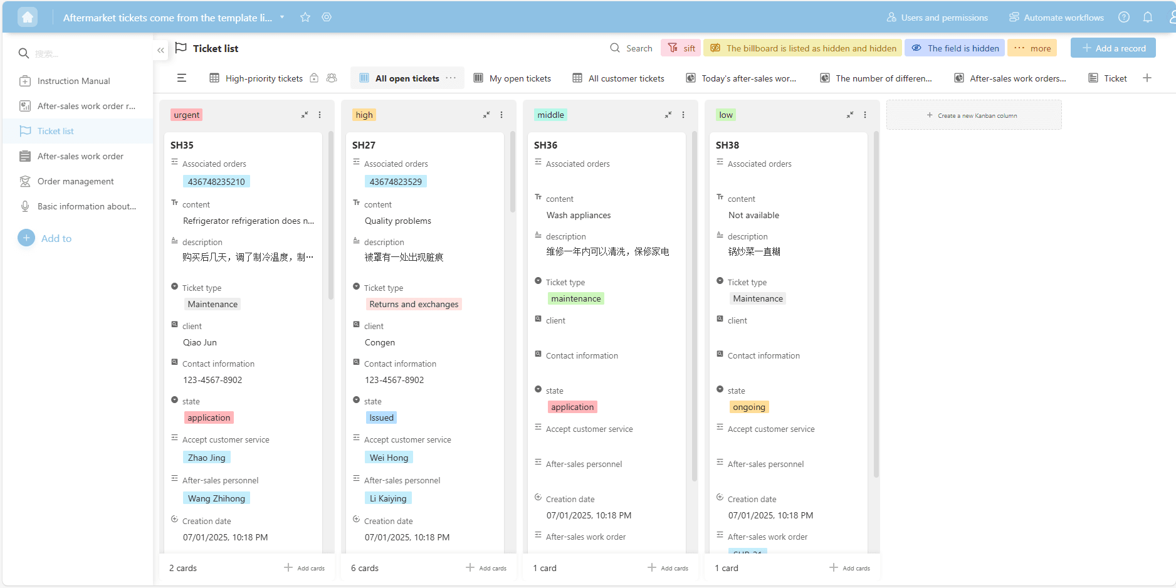Viewport: 1176px width, 588px height.
Task: Star this template as favorite
Action: tap(305, 18)
